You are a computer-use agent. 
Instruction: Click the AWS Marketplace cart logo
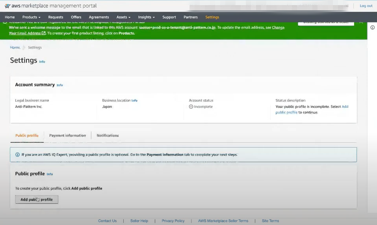7,6
